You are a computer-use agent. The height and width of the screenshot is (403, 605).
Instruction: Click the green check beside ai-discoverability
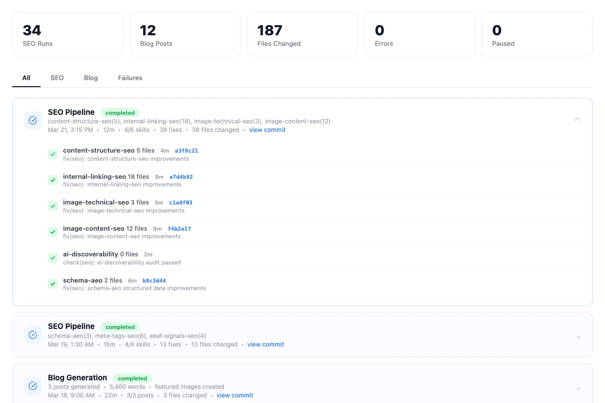point(53,258)
